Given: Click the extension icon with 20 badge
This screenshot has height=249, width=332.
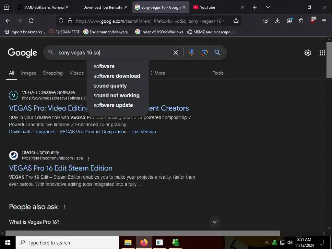Looking at the screenshot, I should 313,20.
